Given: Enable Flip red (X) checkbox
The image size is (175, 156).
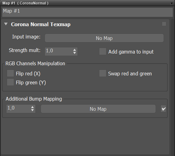Looking at the screenshot, I should (10, 73).
